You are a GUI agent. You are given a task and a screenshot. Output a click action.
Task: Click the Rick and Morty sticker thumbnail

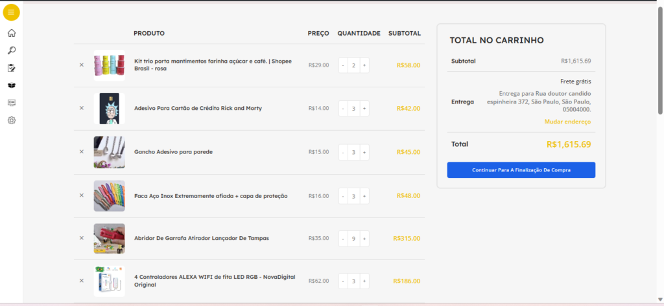pos(109,108)
